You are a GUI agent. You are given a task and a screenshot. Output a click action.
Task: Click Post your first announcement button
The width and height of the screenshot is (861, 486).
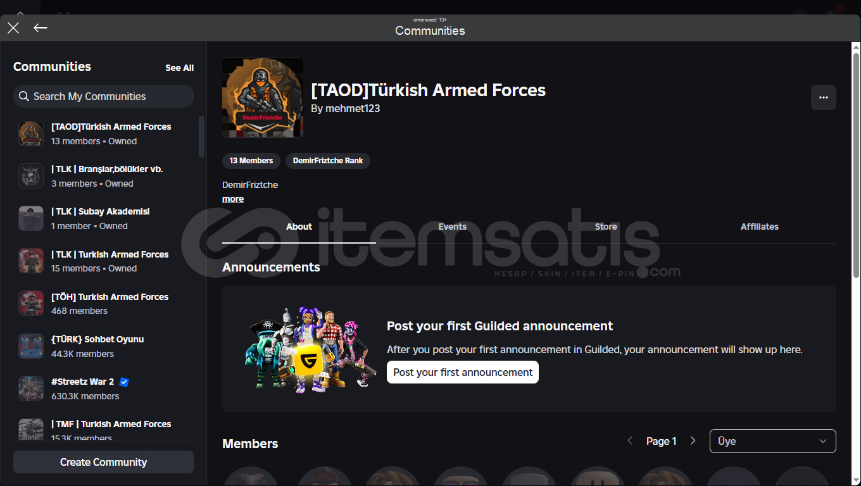(x=463, y=372)
